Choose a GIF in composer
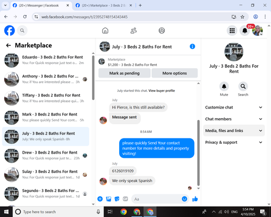 125,199
